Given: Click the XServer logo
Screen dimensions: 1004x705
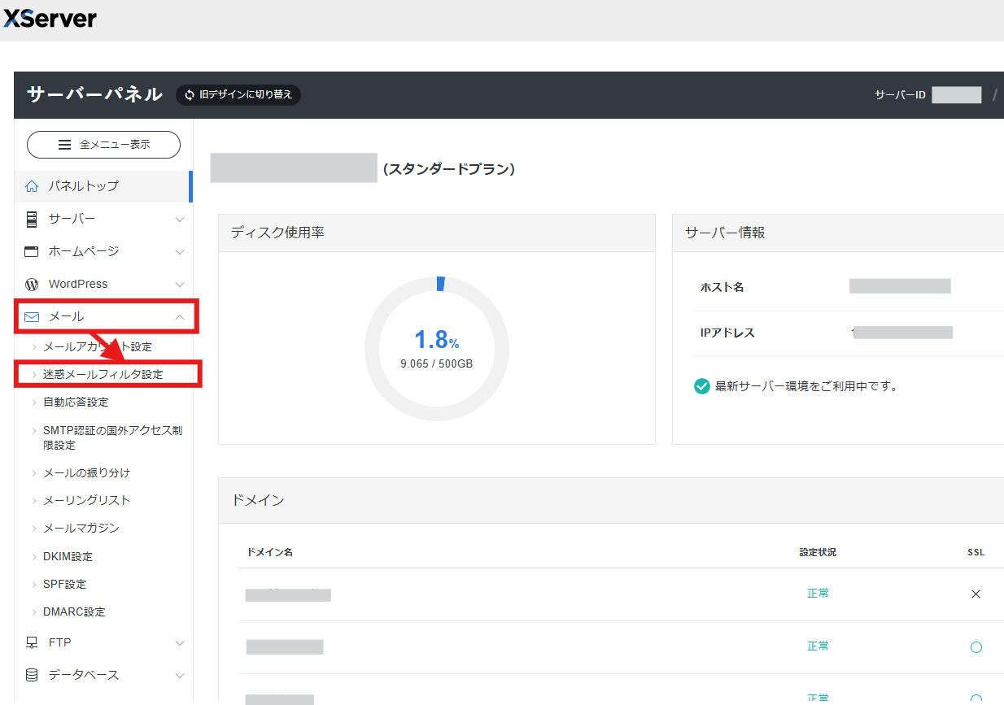Looking at the screenshot, I should [50, 18].
